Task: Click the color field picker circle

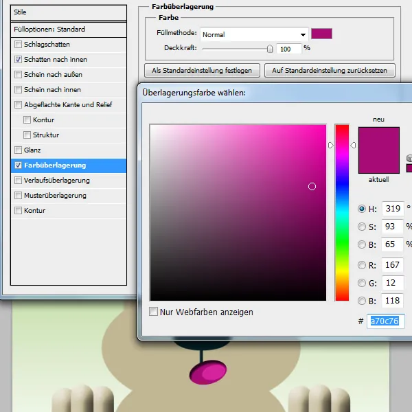Action: pos(312,187)
